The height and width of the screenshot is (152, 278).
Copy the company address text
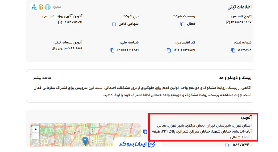[x=145, y=132]
